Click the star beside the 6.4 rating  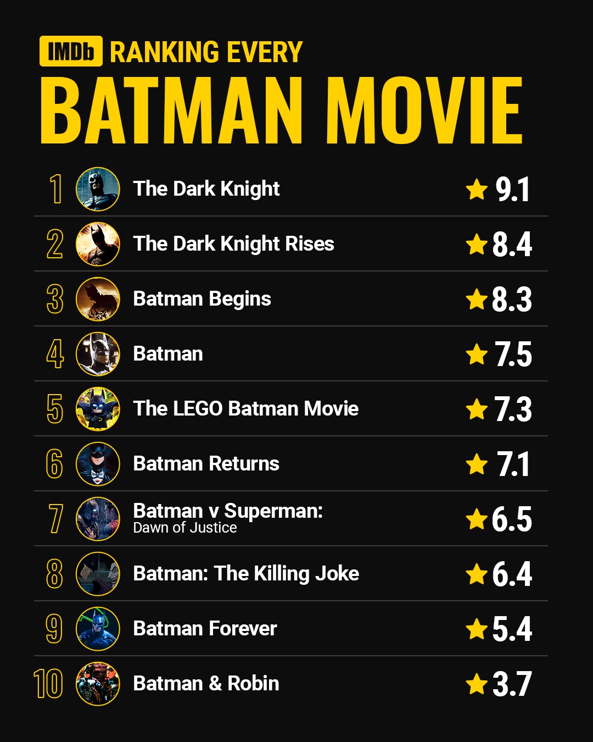(477, 574)
